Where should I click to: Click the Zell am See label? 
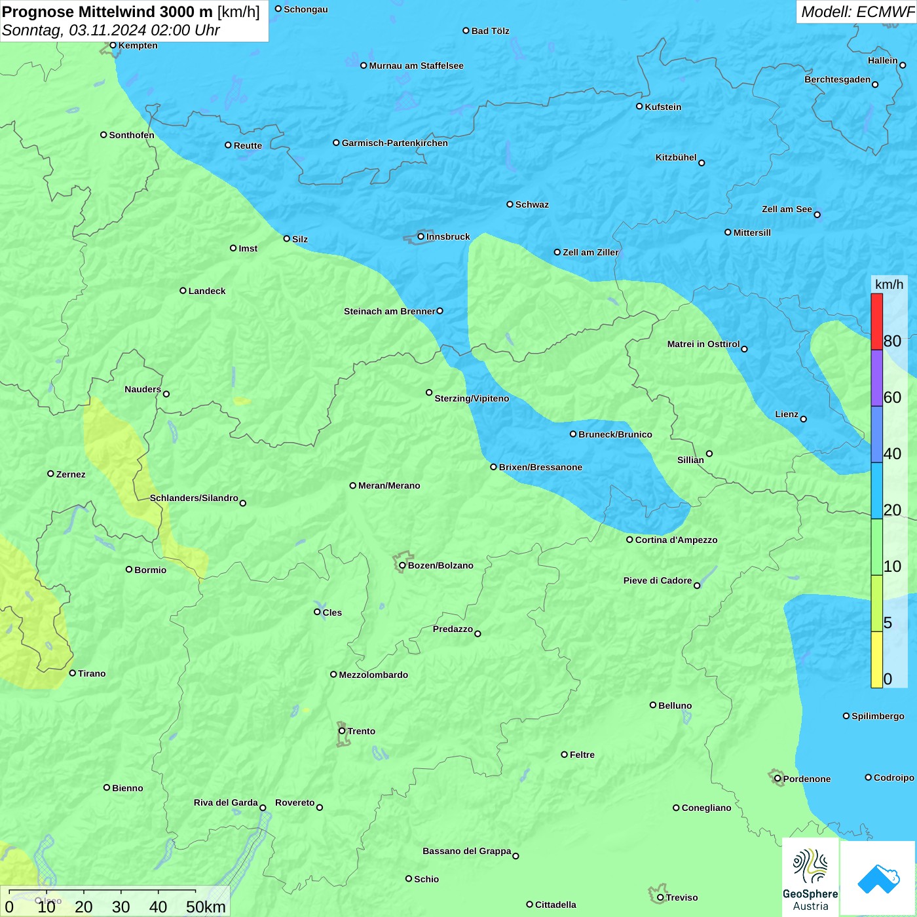pos(787,209)
